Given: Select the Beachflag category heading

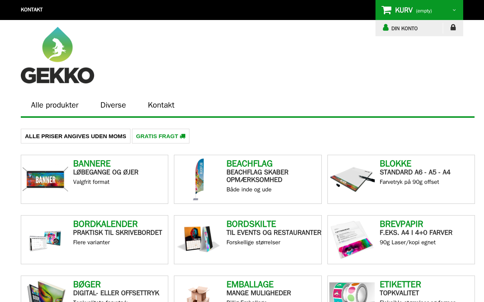Looking at the screenshot, I should coord(250,164).
